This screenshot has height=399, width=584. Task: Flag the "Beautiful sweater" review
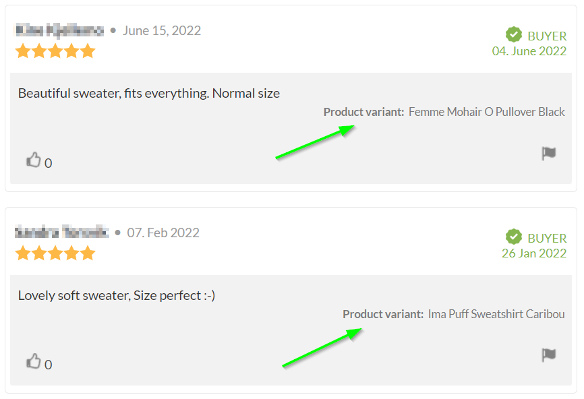point(549,154)
